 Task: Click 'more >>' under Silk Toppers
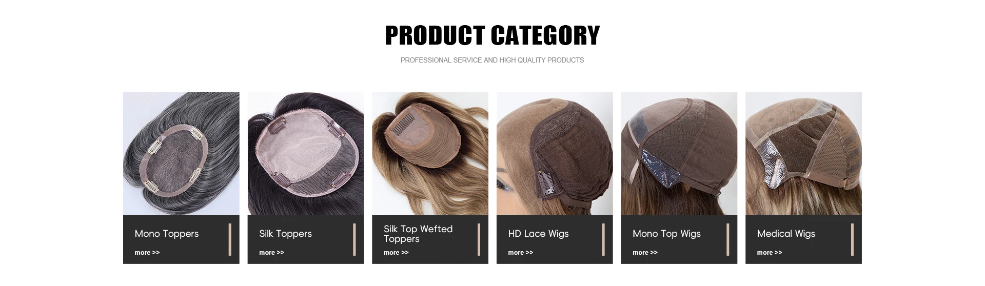click(271, 253)
